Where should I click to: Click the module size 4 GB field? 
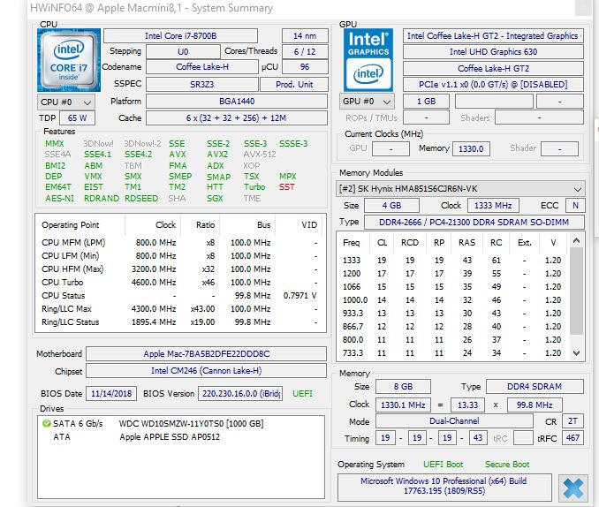[392, 206]
